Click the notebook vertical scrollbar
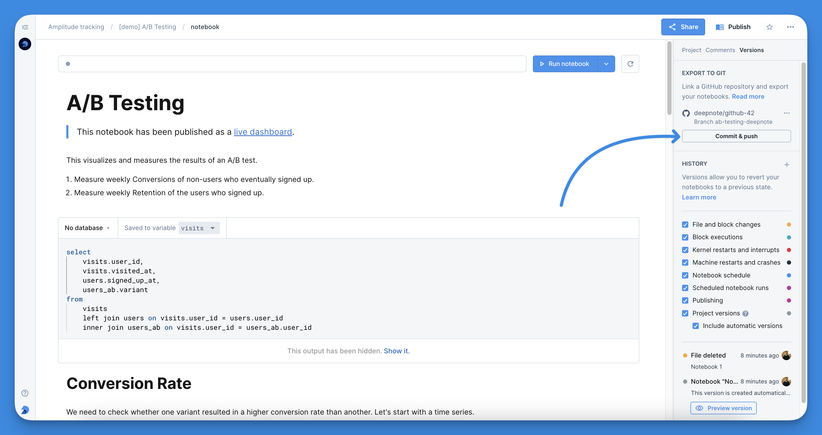The height and width of the screenshot is (435, 822). (669, 78)
